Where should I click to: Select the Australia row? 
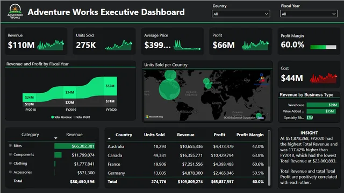pyautogui.click(x=185, y=146)
